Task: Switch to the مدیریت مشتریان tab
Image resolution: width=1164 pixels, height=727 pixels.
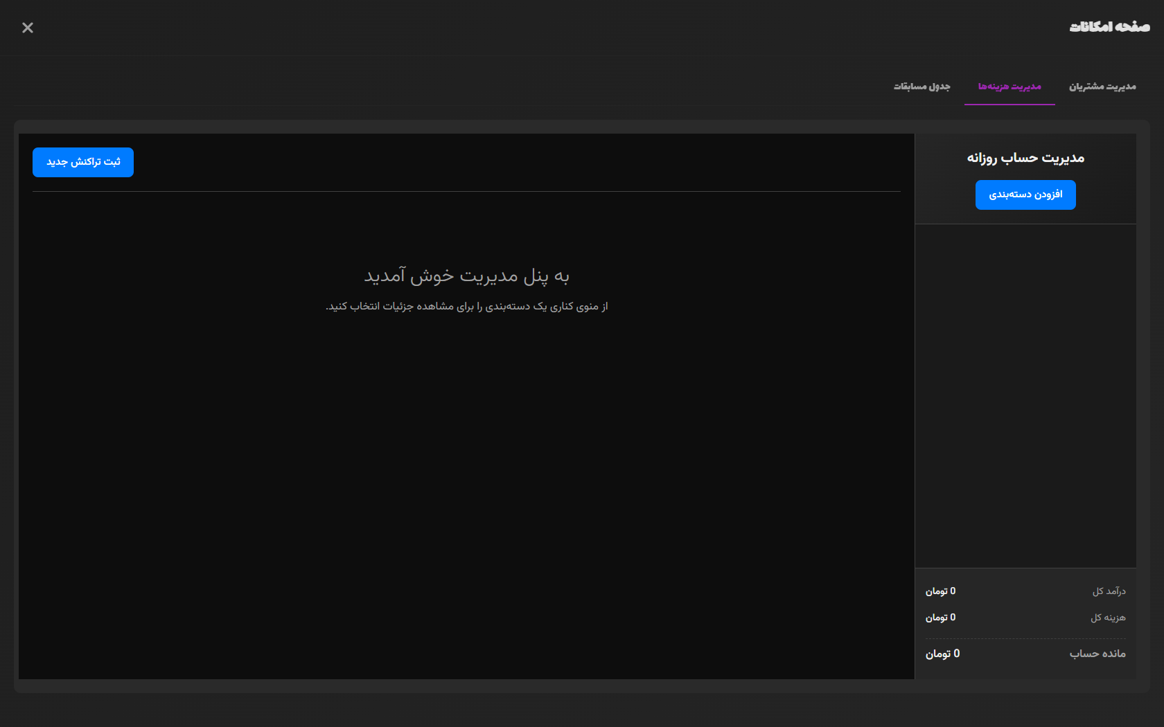Action: 1102,87
